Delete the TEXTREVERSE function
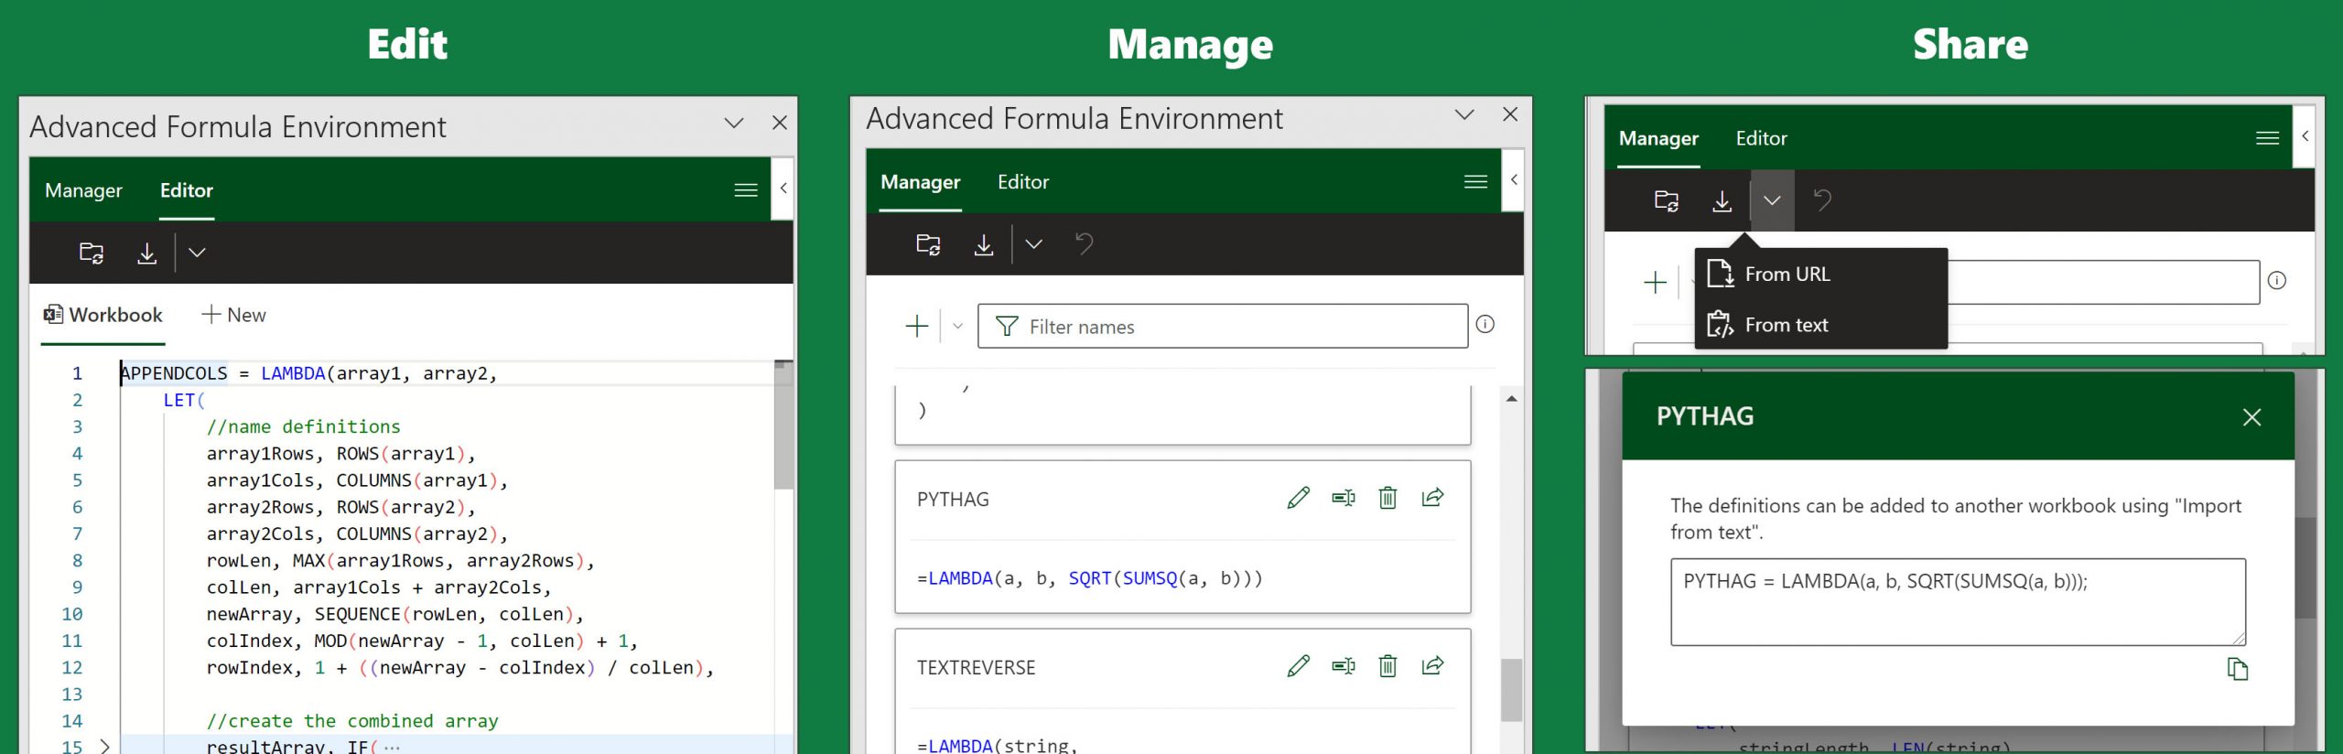The width and height of the screenshot is (2343, 754). pyautogui.click(x=1388, y=666)
